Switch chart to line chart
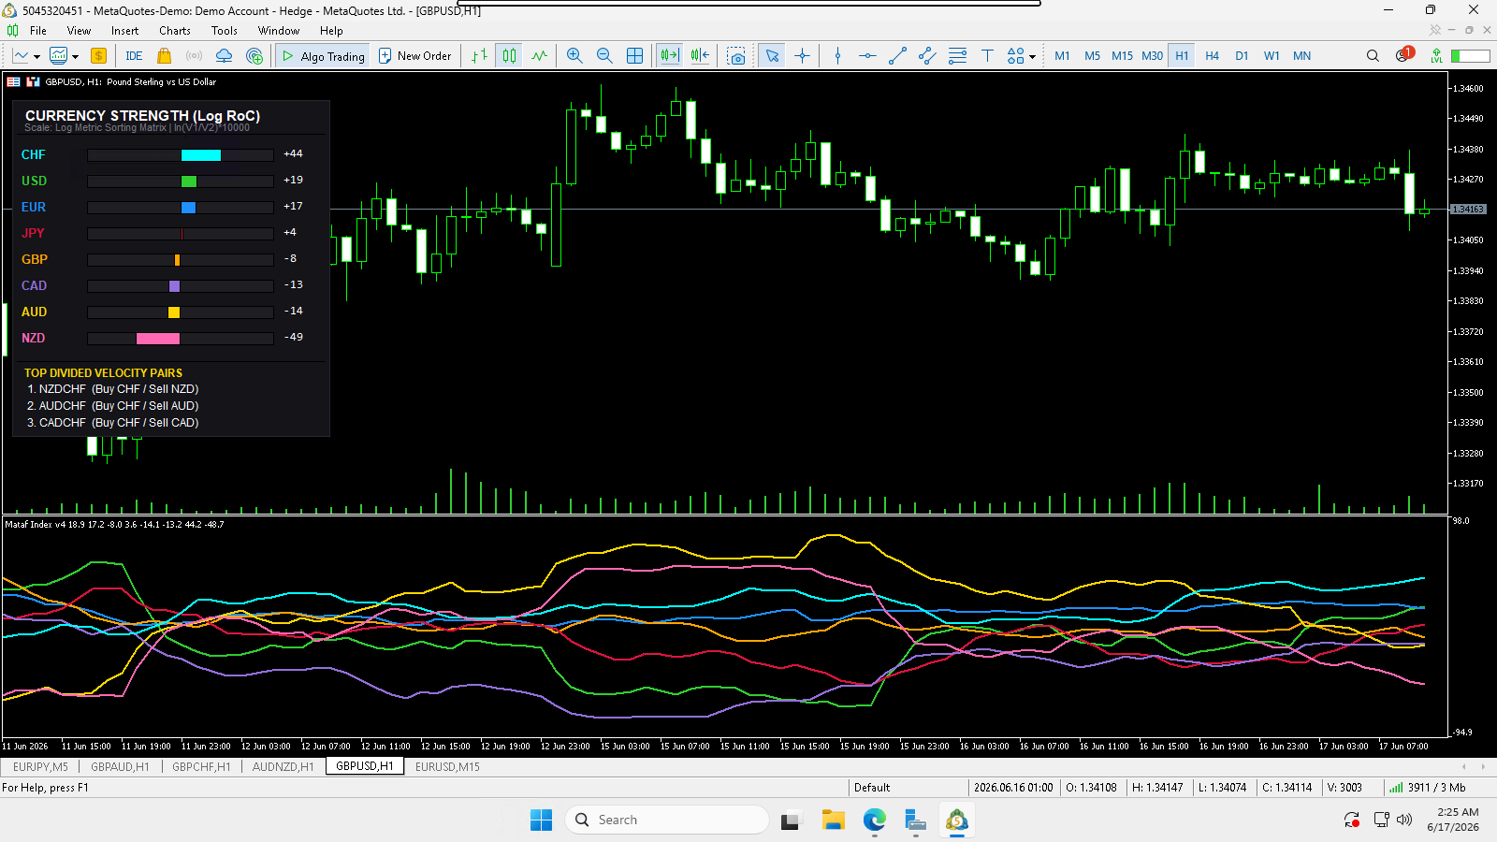 (540, 56)
